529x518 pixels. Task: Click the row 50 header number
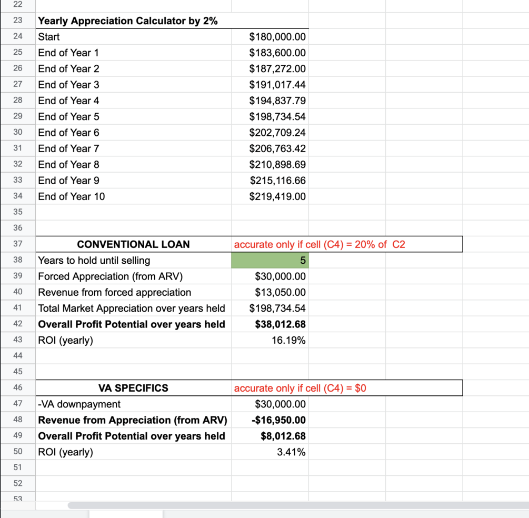[x=18, y=451]
